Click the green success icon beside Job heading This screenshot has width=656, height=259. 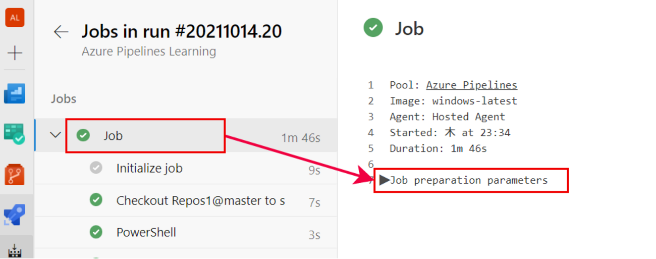373,28
